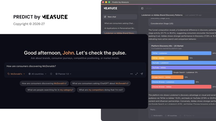This screenshot has height=121, width=216.
Task: Click the Chrome Browse - Adidas red bar
Action: (x=181, y=87)
